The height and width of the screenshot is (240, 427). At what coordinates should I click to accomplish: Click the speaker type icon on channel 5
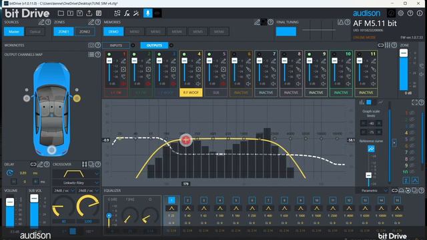(x=224, y=69)
